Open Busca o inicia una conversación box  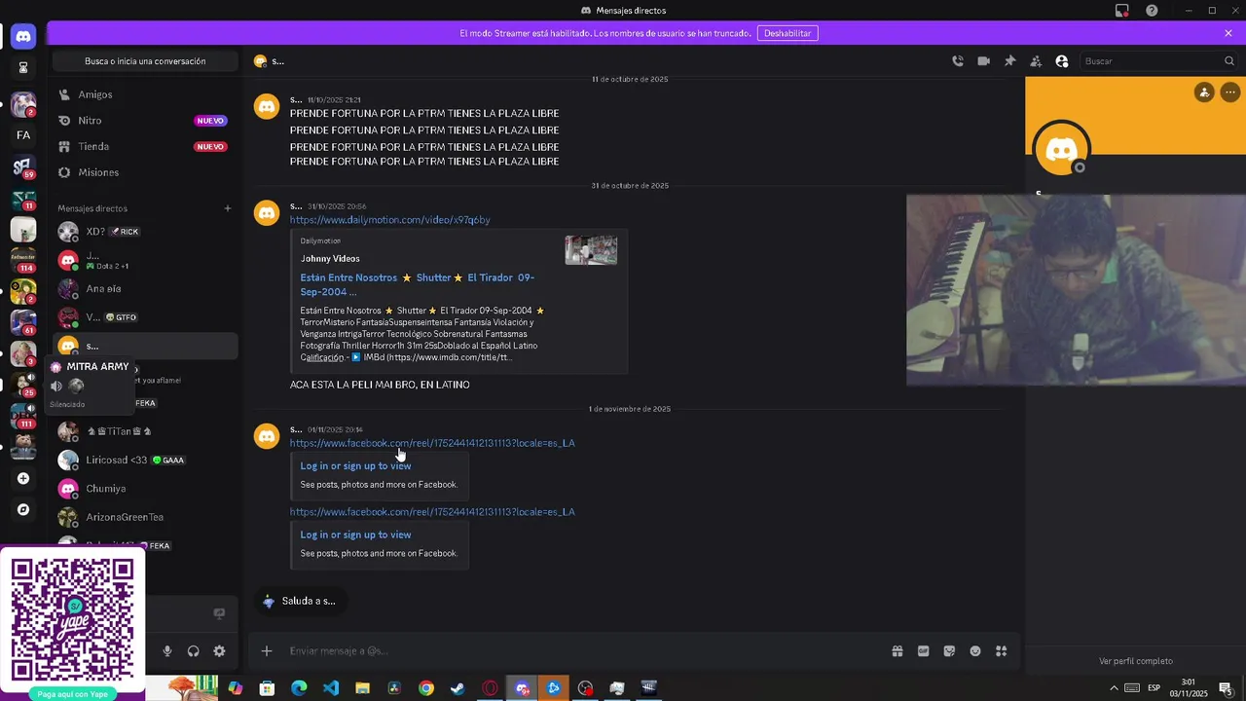145,61
